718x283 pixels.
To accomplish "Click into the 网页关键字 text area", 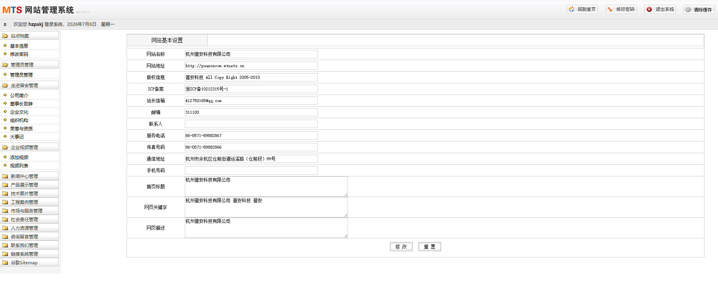I will click(x=266, y=207).
